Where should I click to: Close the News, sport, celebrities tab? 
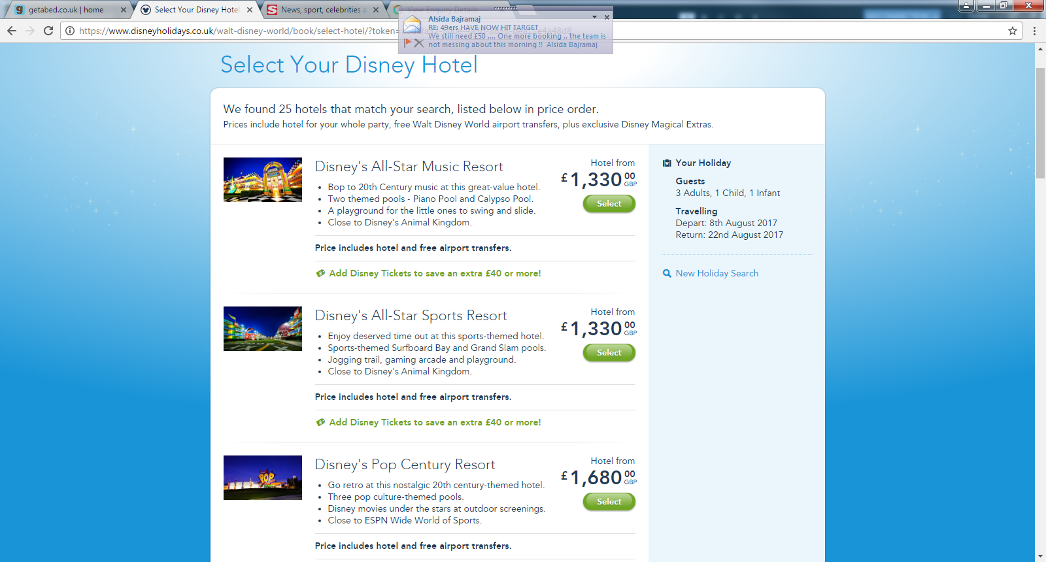[x=376, y=10]
